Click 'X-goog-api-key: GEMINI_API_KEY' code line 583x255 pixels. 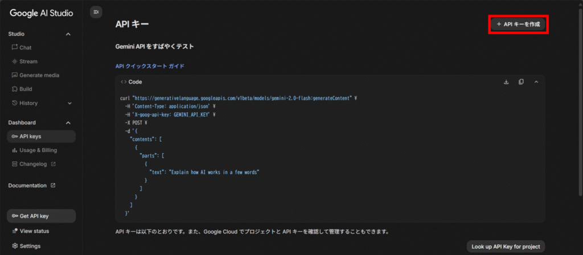pyautogui.click(x=171, y=114)
